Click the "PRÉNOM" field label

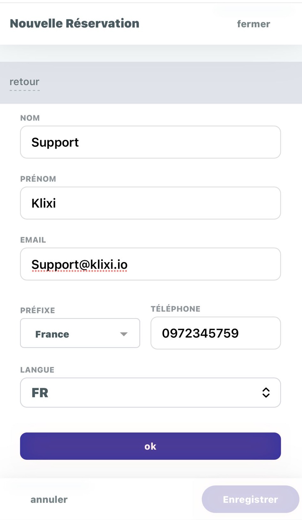tap(38, 179)
